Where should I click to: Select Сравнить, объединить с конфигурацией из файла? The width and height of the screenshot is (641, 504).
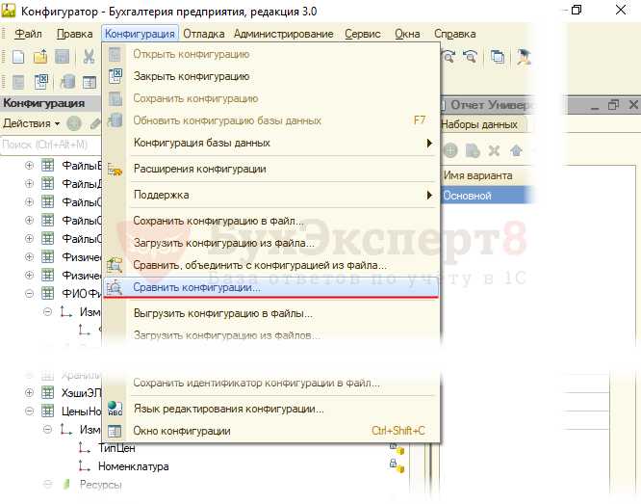click(x=271, y=265)
